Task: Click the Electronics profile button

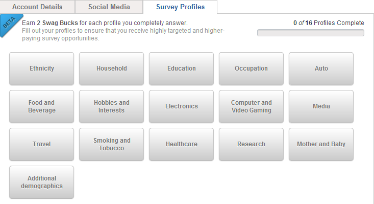Action: 181,106
